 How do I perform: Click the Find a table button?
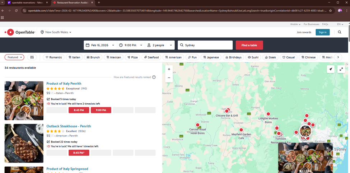click(x=249, y=45)
